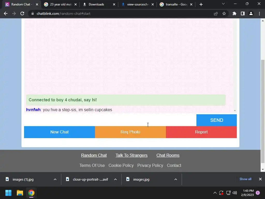Open the Terms Of Use link
265x199 pixels.
pyautogui.click(x=92, y=165)
